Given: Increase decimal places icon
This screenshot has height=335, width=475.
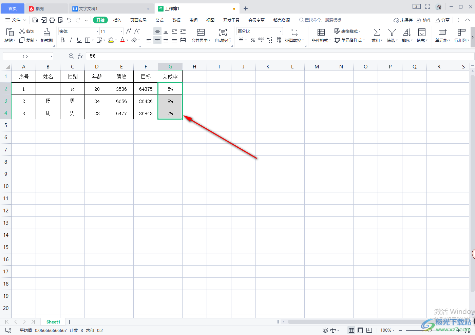Looking at the screenshot, I should coord(270,40).
